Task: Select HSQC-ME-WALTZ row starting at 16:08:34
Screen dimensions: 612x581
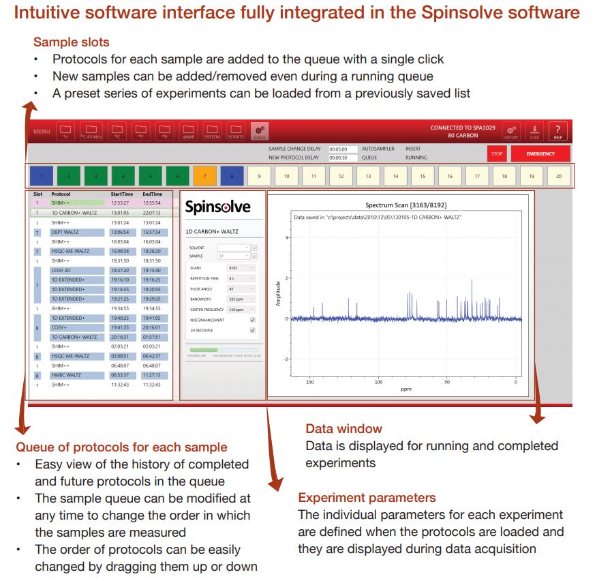Action: (101, 251)
